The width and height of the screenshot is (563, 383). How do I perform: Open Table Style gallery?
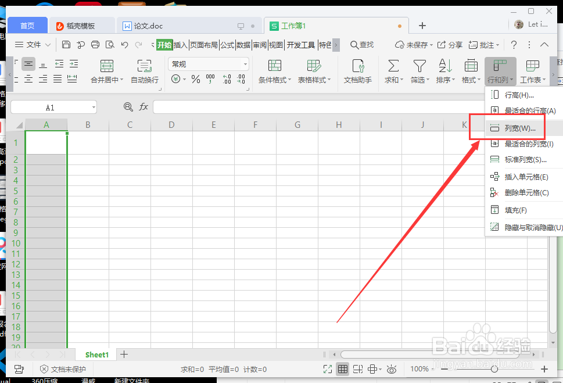pos(314,71)
